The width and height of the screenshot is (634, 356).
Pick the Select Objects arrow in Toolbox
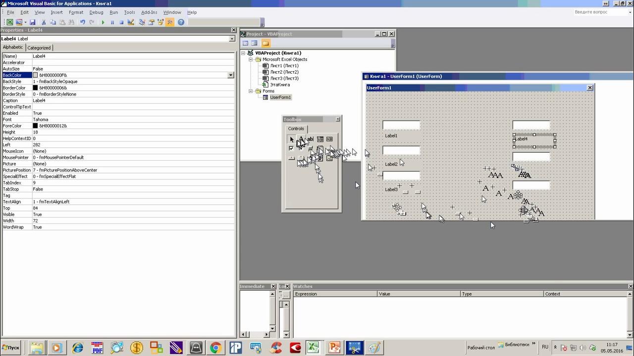(291, 139)
